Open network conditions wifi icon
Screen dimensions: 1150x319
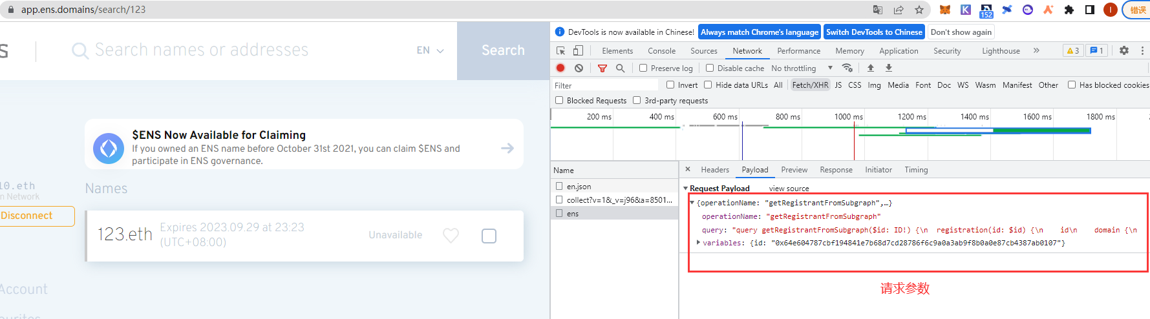pos(847,68)
